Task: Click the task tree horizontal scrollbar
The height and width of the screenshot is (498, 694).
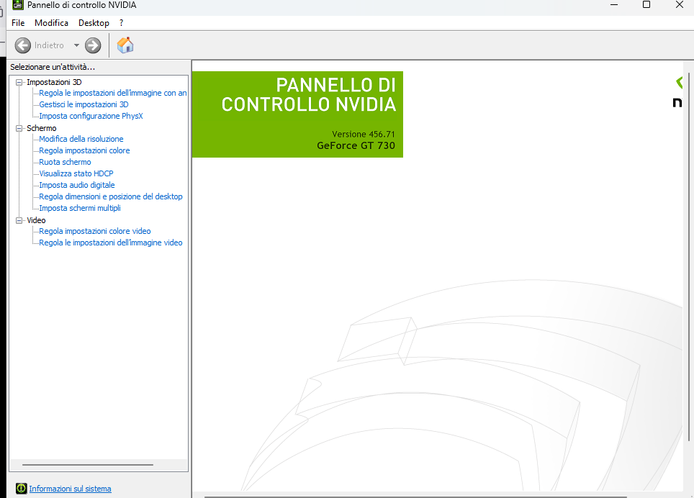Action: tap(88, 465)
